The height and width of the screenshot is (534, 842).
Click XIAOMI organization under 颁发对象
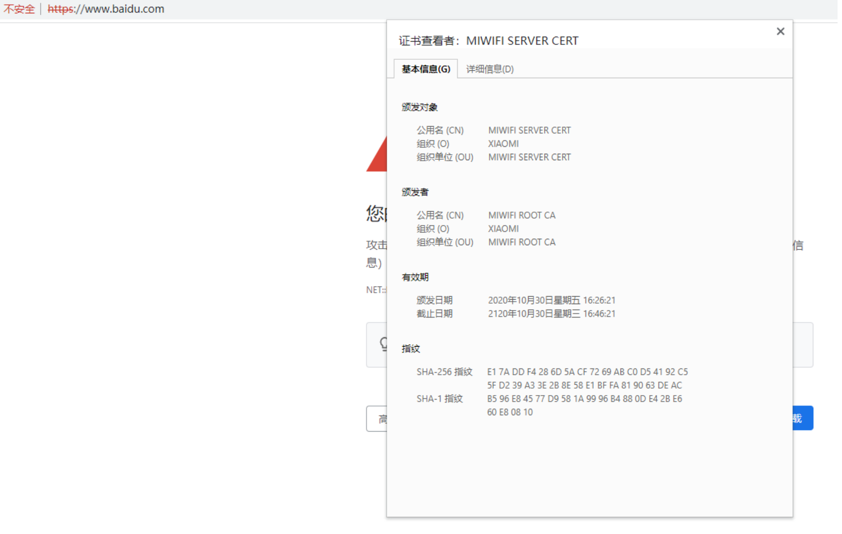click(x=503, y=143)
